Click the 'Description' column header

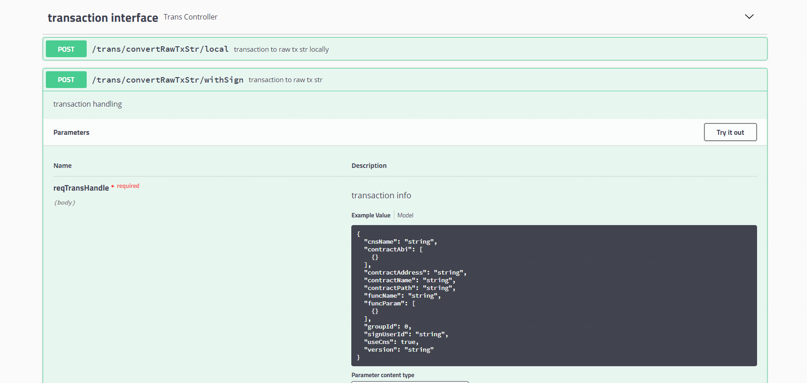tap(369, 166)
